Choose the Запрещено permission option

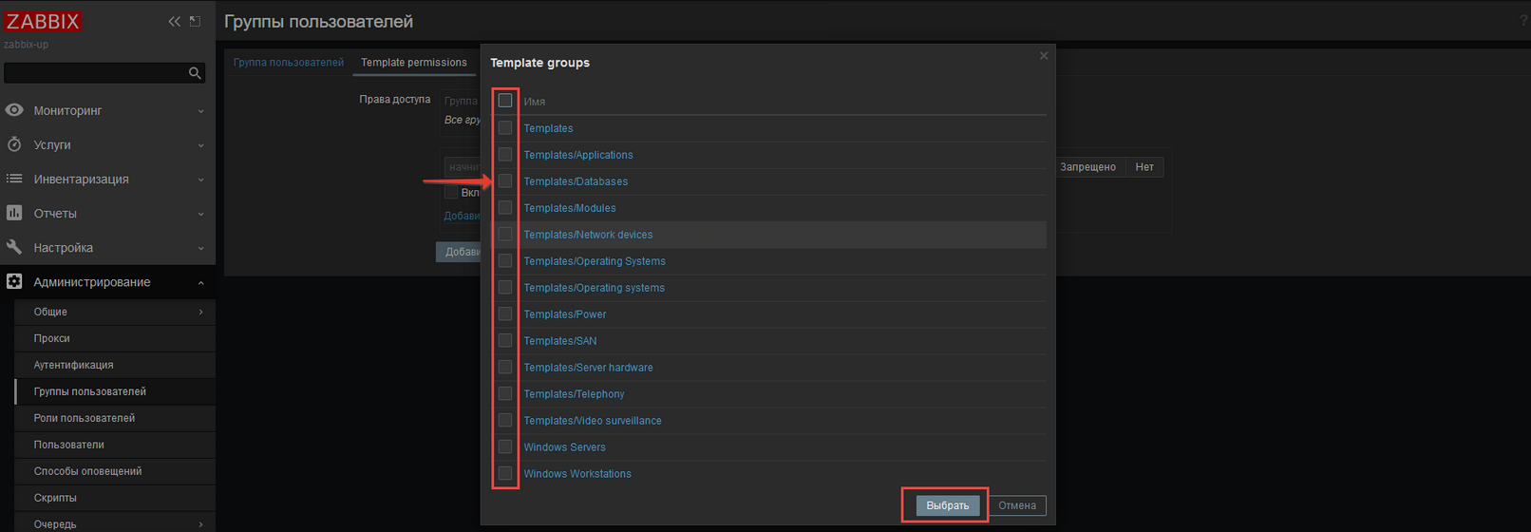pos(1088,167)
